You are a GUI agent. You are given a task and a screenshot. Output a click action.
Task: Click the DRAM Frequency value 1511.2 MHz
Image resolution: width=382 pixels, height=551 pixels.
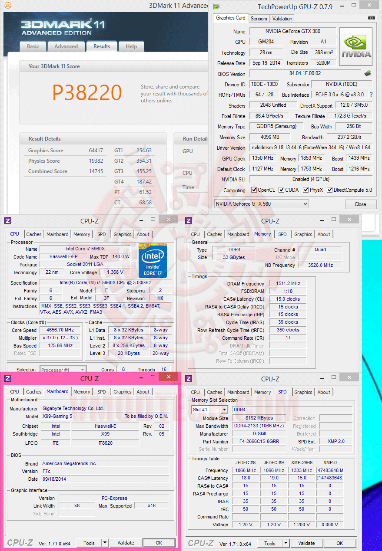click(x=288, y=284)
